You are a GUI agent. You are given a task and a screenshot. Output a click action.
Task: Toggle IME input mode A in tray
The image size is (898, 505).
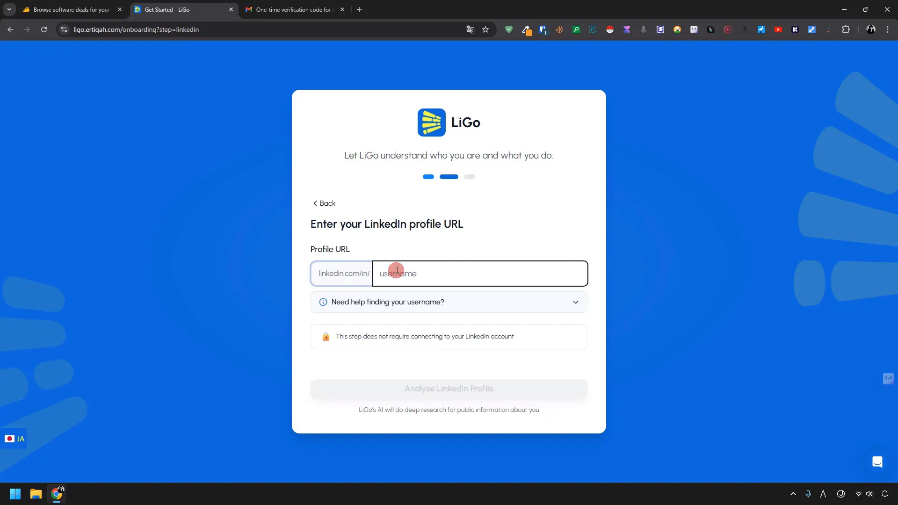pos(823,494)
